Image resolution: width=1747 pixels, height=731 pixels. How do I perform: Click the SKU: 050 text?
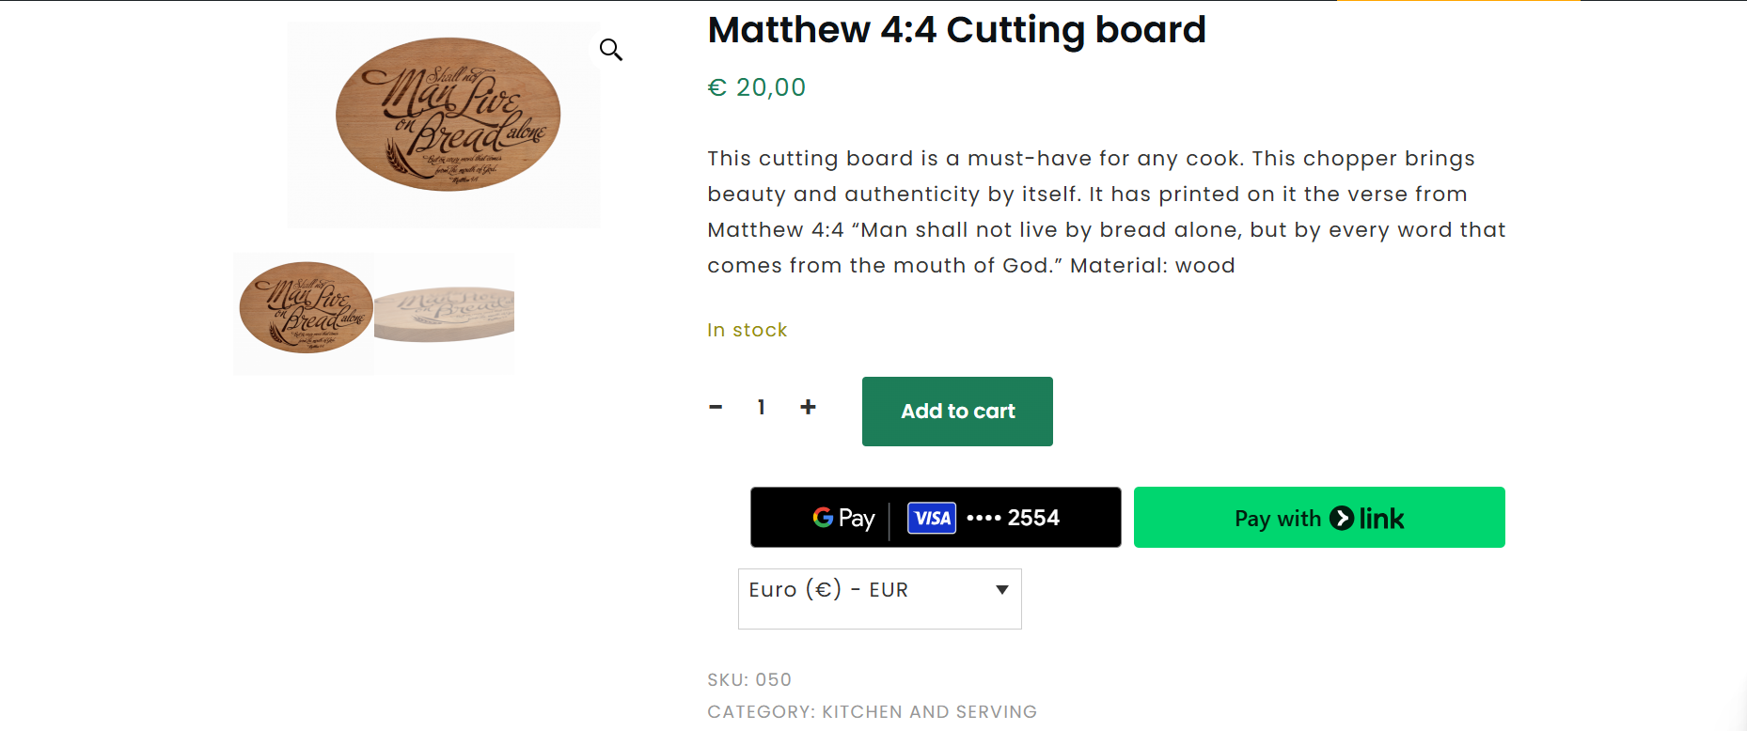(x=749, y=679)
